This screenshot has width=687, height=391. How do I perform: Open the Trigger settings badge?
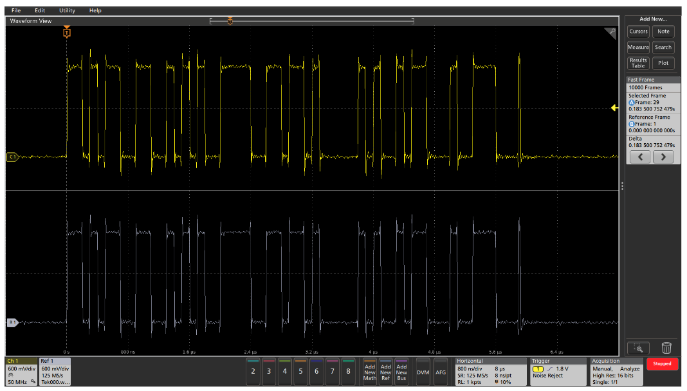click(558, 372)
